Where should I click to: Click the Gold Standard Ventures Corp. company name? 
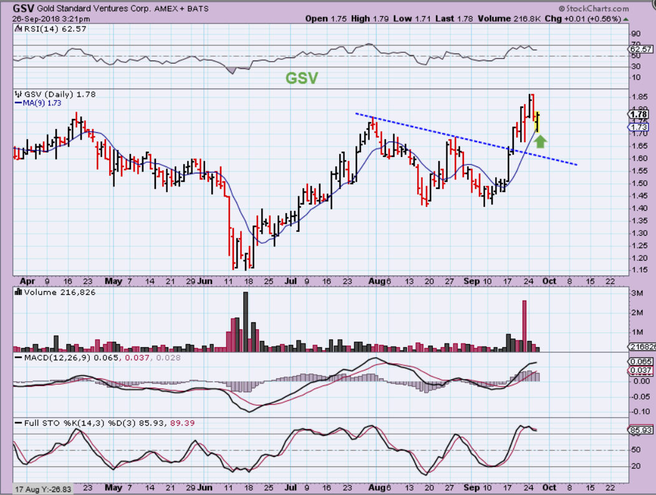tap(94, 8)
